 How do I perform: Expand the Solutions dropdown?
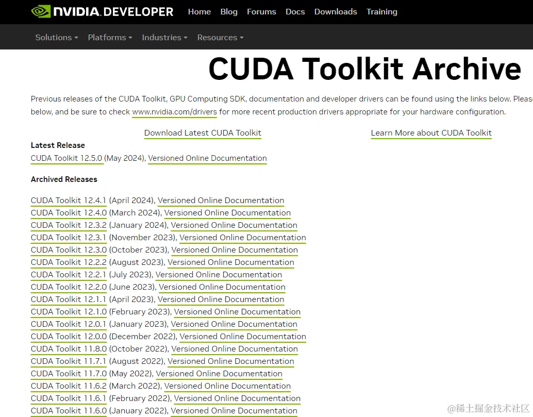[57, 38]
